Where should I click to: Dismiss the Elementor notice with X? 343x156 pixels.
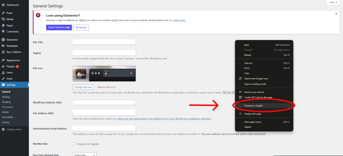(336, 14)
